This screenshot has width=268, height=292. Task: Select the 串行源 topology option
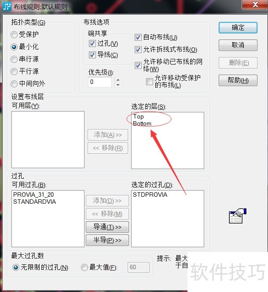click(14, 59)
